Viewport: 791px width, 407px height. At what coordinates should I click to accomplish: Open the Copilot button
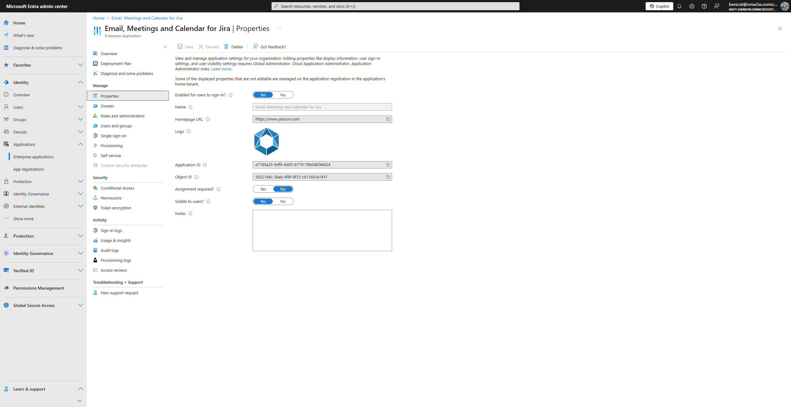659,6
